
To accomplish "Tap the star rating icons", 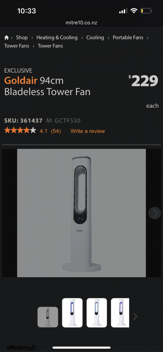I will click(20, 131).
